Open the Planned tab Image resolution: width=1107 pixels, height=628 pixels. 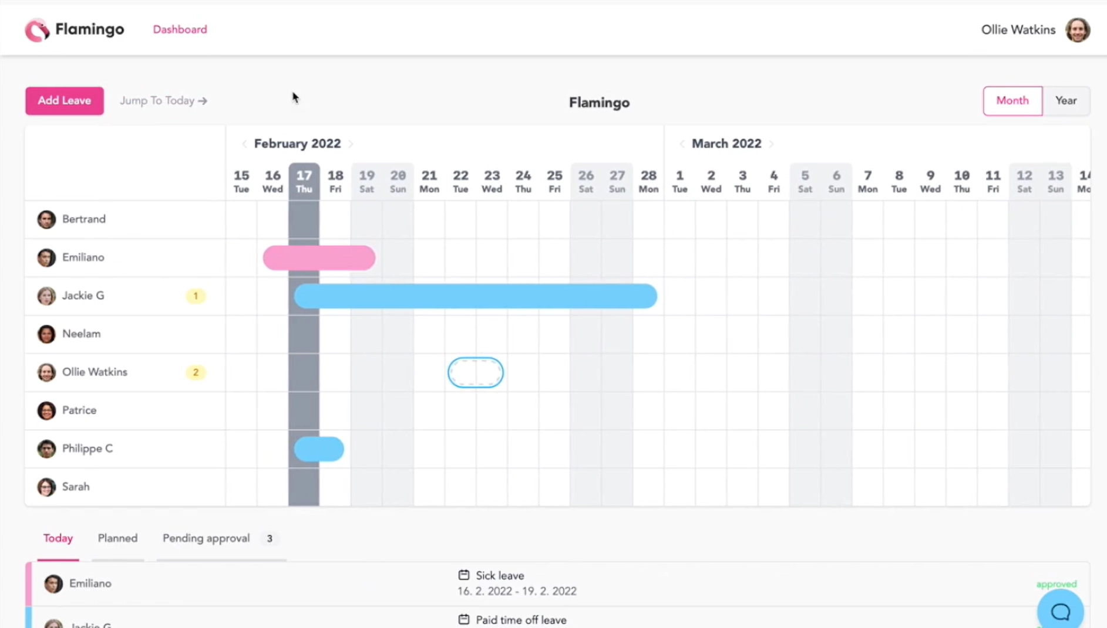[x=117, y=538]
